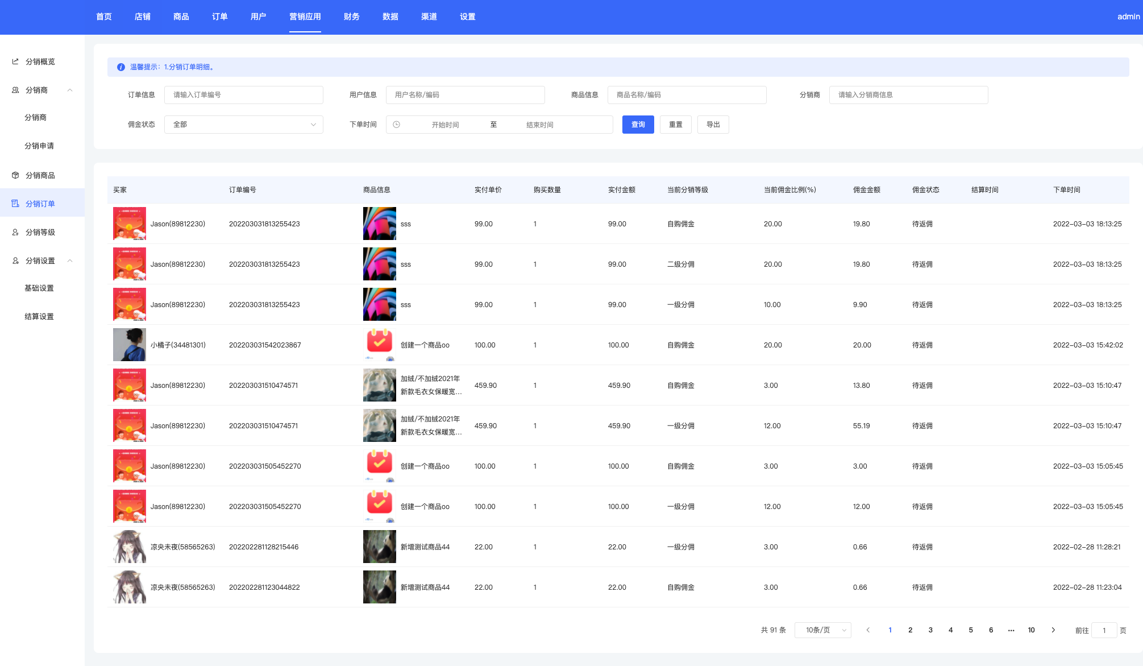
Task: Open the 佣金状态 dropdown showing 全部
Action: pos(243,125)
